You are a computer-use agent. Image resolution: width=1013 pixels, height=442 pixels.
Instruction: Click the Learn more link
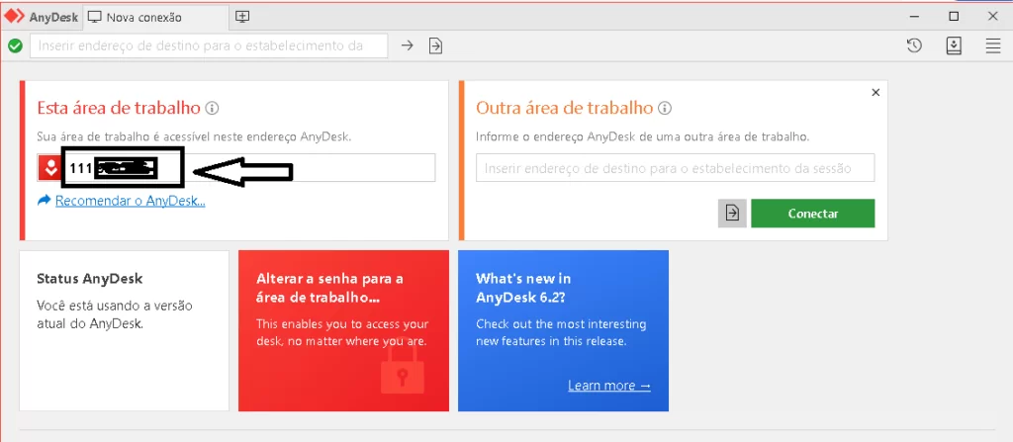609,386
